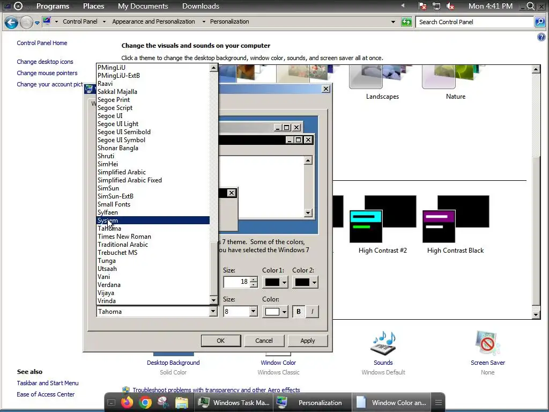Screen dimensions: 549x412
Task: Click the Action Center flag tray icon
Action: tap(422, 6)
